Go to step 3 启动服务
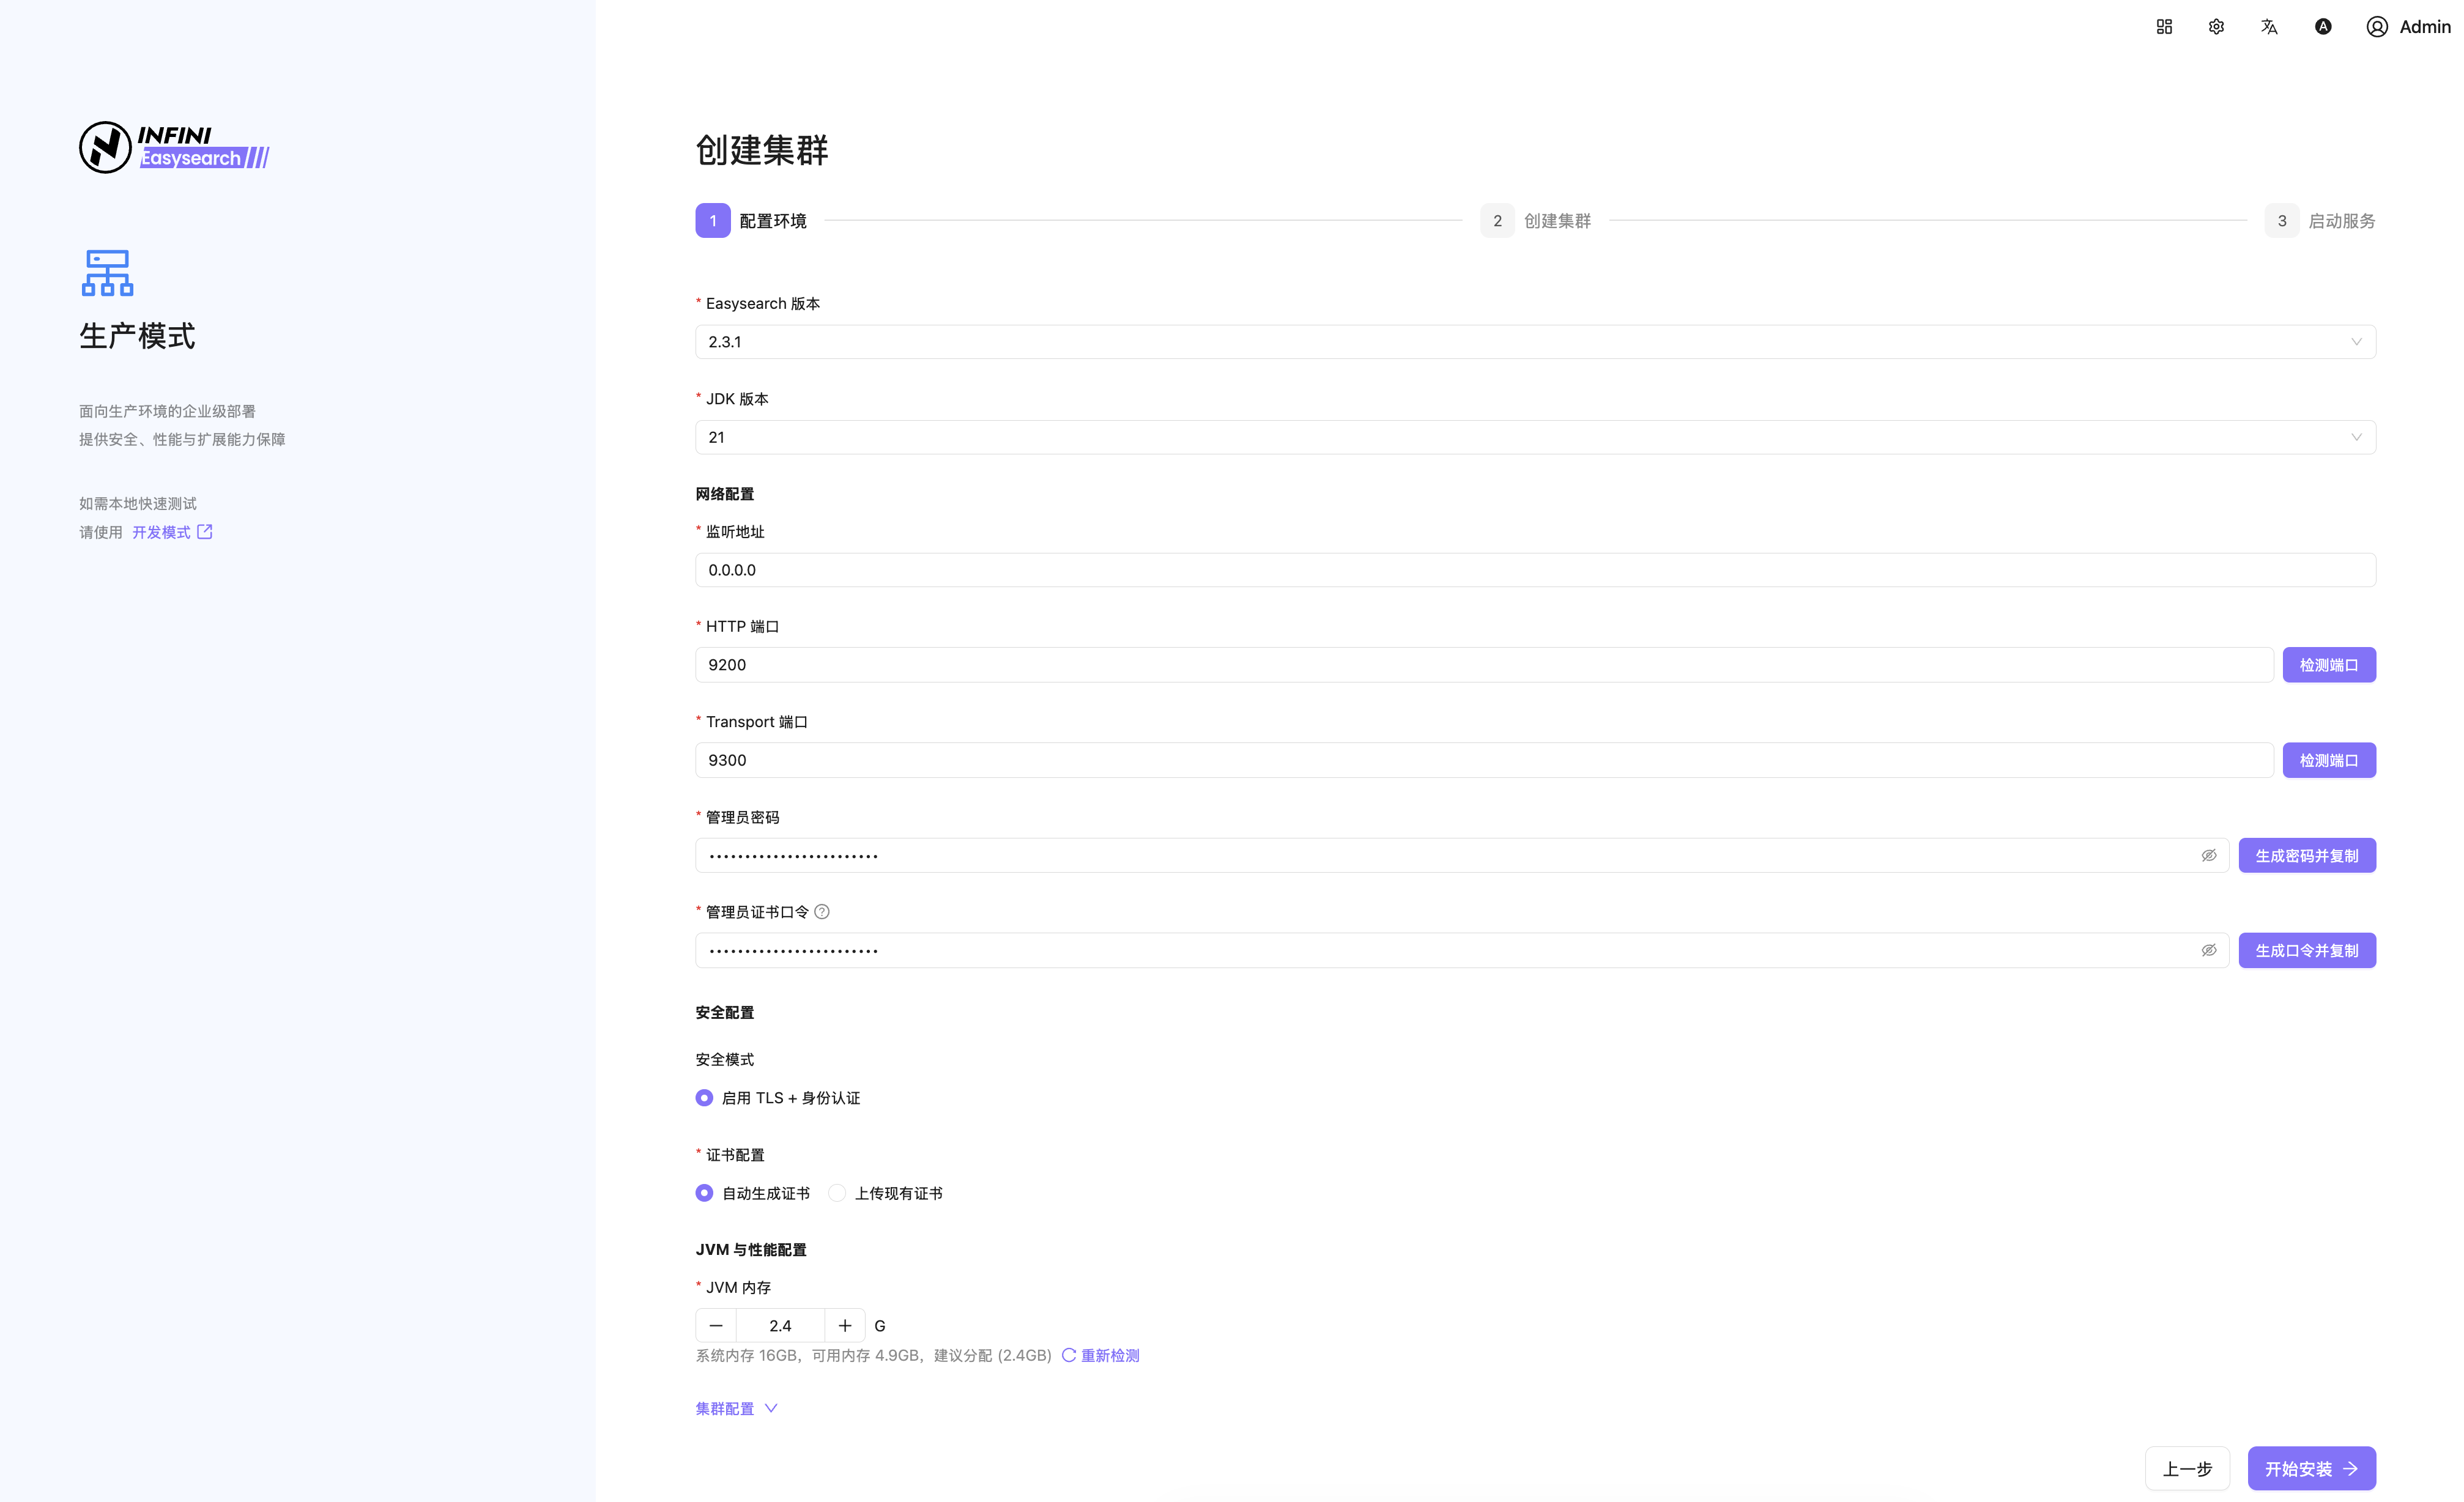Screen dimensions: 2464x1502 [2320, 221]
